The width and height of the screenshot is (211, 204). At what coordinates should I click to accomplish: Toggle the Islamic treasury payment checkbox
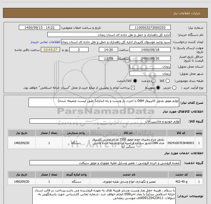tap(133, 88)
